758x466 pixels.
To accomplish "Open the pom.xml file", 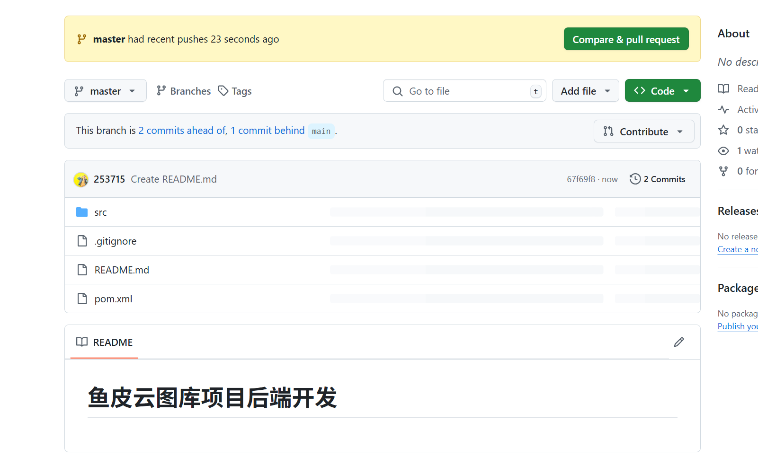I will 113,299.
